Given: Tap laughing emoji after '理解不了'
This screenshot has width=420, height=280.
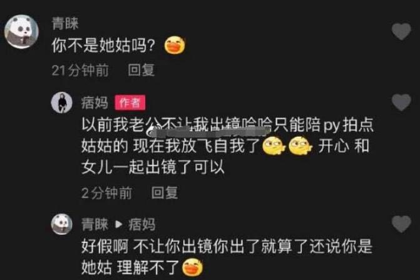Looking at the screenshot, I should (x=192, y=267).
